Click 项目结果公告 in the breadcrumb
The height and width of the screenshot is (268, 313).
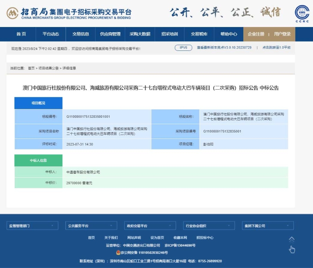click(x=49, y=68)
